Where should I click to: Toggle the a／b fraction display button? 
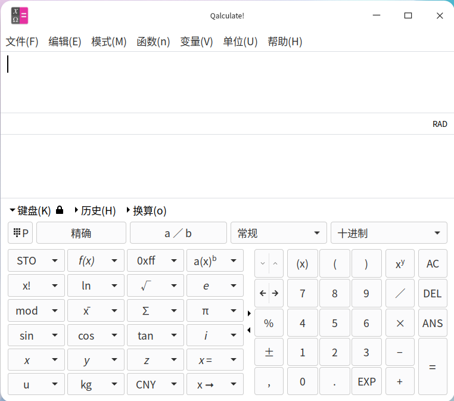178,233
